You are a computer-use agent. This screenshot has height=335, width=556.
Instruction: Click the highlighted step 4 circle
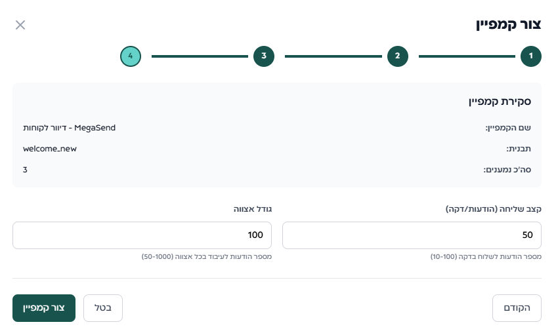pyautogui.click(x=130, y=56)
